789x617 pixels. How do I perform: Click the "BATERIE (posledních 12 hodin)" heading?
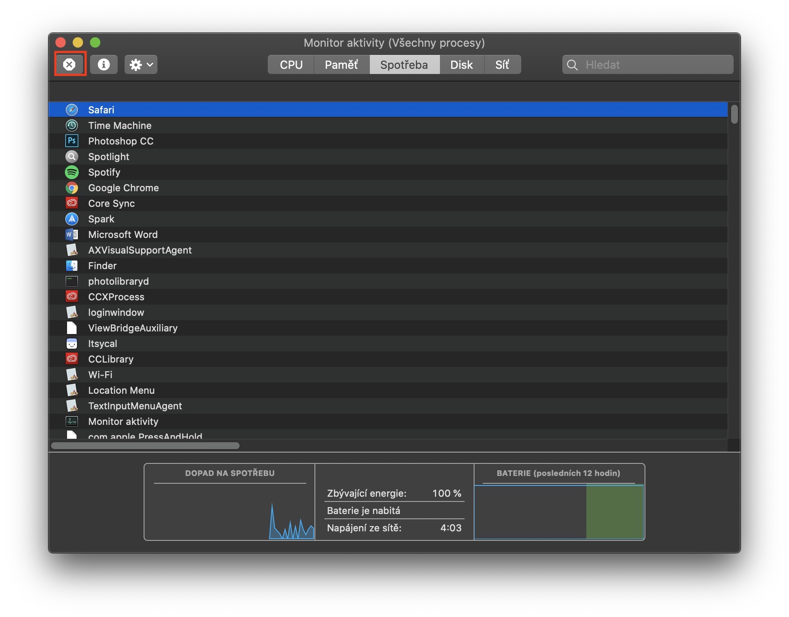(x=558, y=473)
